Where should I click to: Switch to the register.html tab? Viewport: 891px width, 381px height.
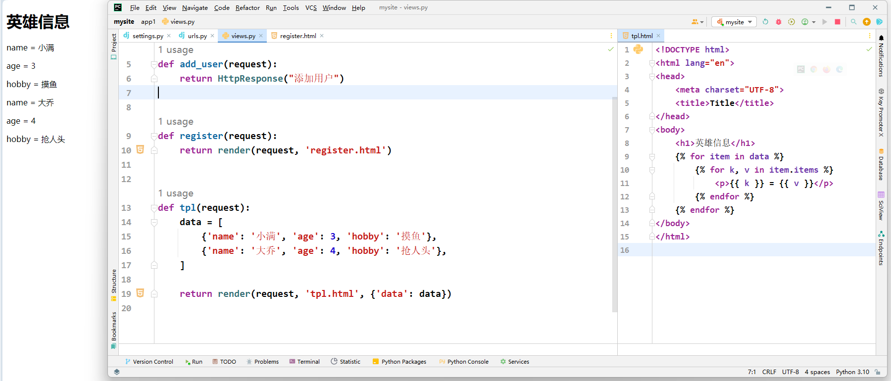point(298,36)
